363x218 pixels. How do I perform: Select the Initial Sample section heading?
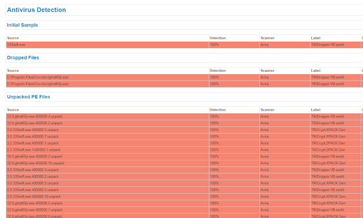point(23,25)
